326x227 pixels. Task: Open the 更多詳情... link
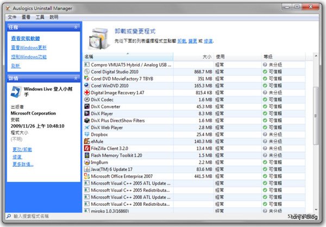point(23,164)
